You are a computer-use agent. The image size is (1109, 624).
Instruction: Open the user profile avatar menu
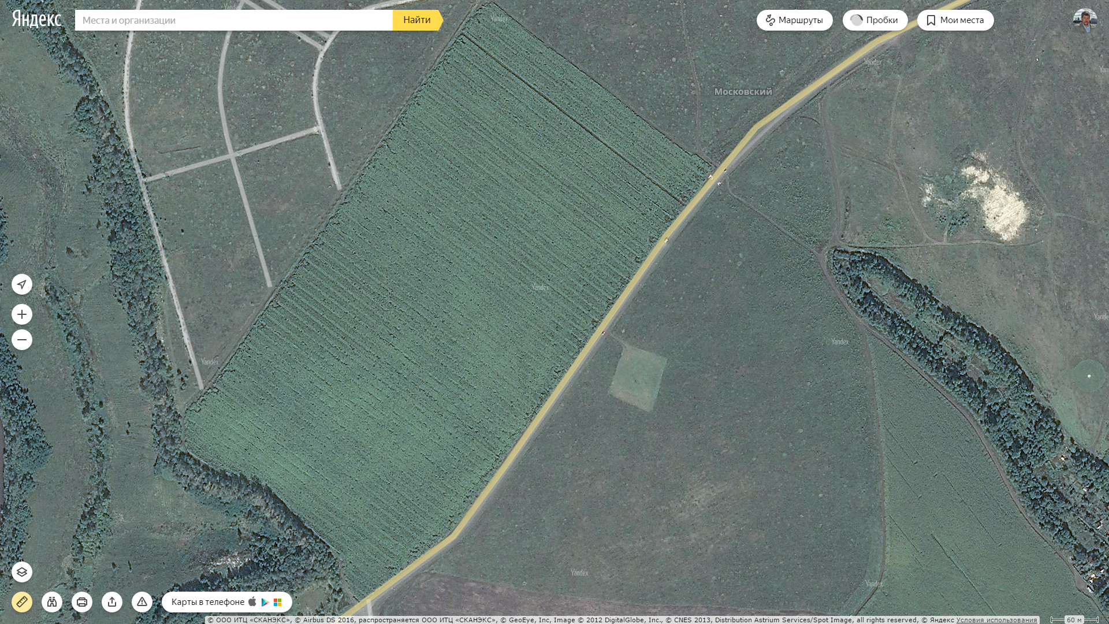pos(1085,20)
